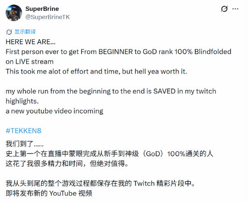The width and height of the screenshot is (249, 202).
Task: Click the 'This took me alot of effort' line
Action: click(x=96, y=71)
